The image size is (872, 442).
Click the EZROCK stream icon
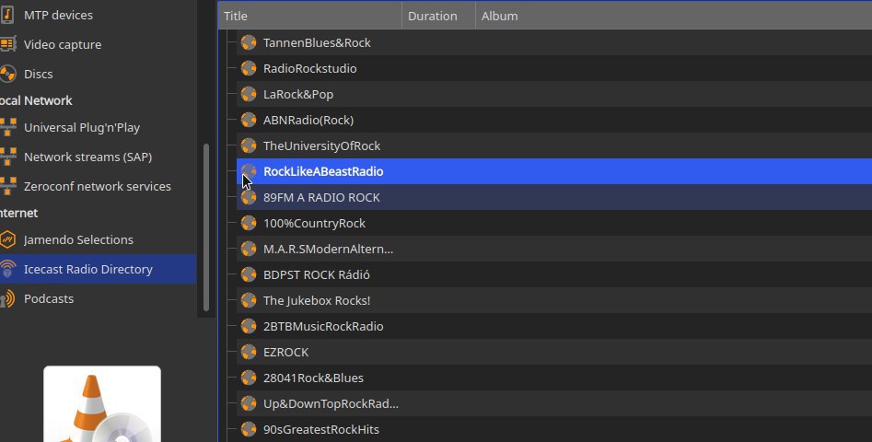[249, 352]
